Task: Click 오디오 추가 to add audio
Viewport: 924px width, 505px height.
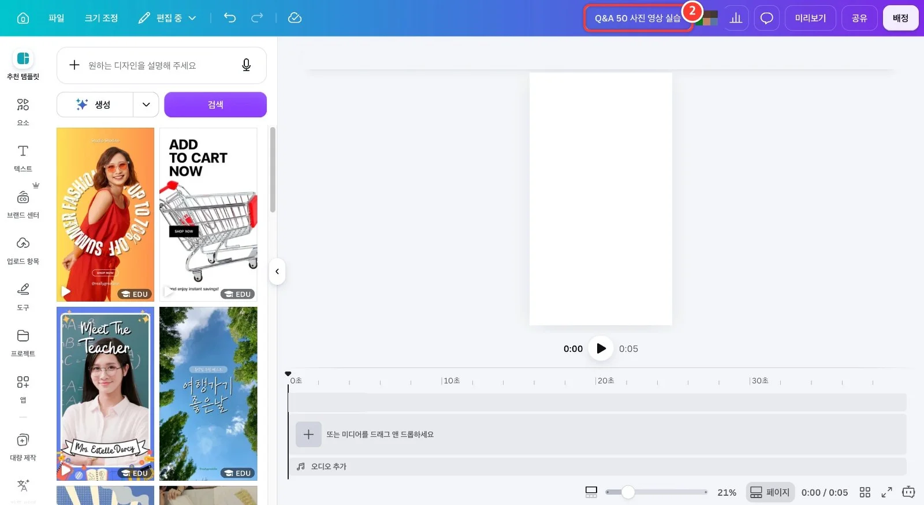Action: (x=322, y=466)
